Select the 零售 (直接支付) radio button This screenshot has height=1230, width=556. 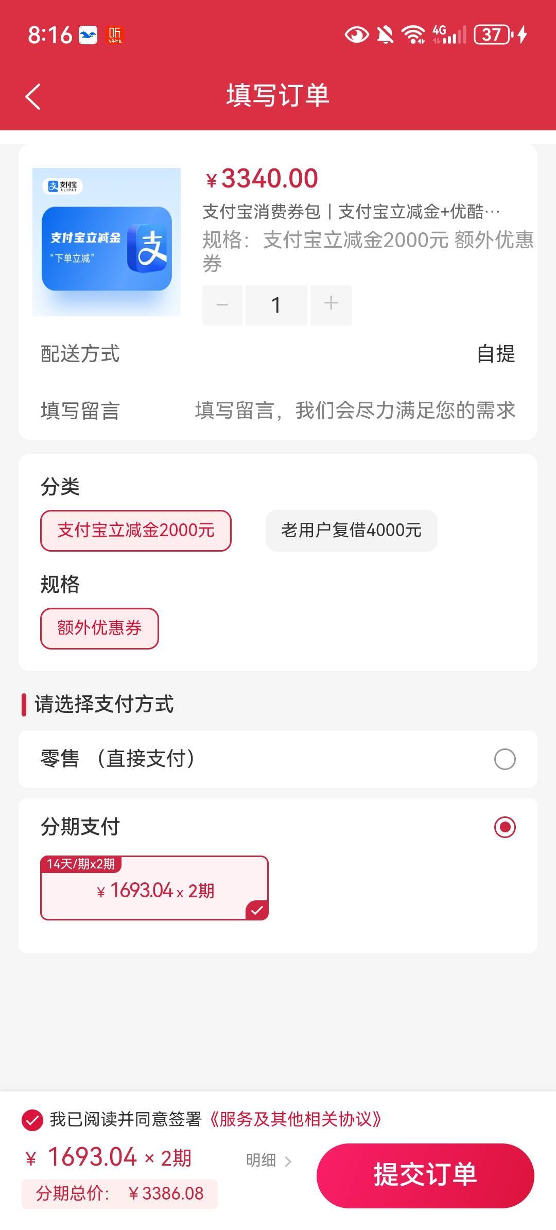click(x=505, y=759)
